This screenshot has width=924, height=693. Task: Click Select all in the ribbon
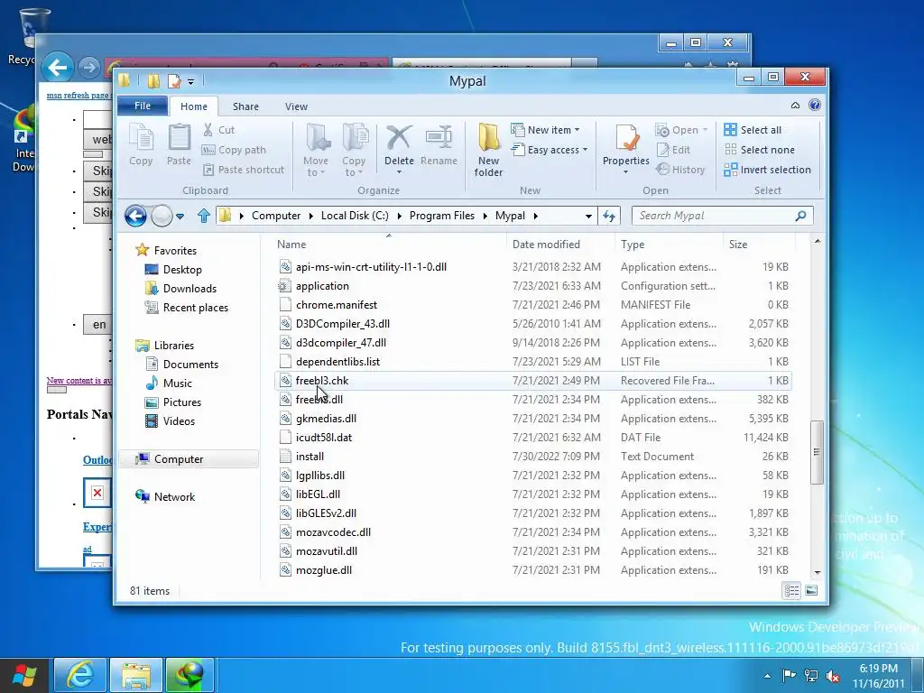point(753,130)
